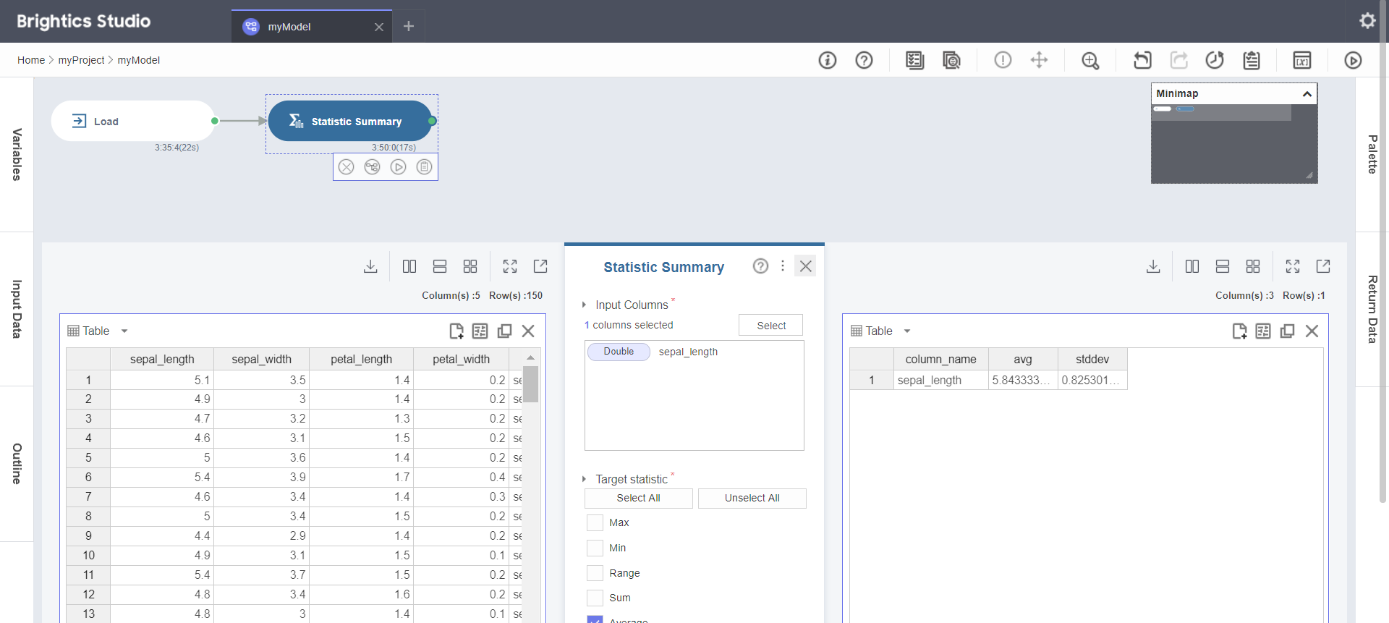Close the Statistic Summary properties panel
1389x623 pixels.
pyautogui.click(x=805, y=266)
